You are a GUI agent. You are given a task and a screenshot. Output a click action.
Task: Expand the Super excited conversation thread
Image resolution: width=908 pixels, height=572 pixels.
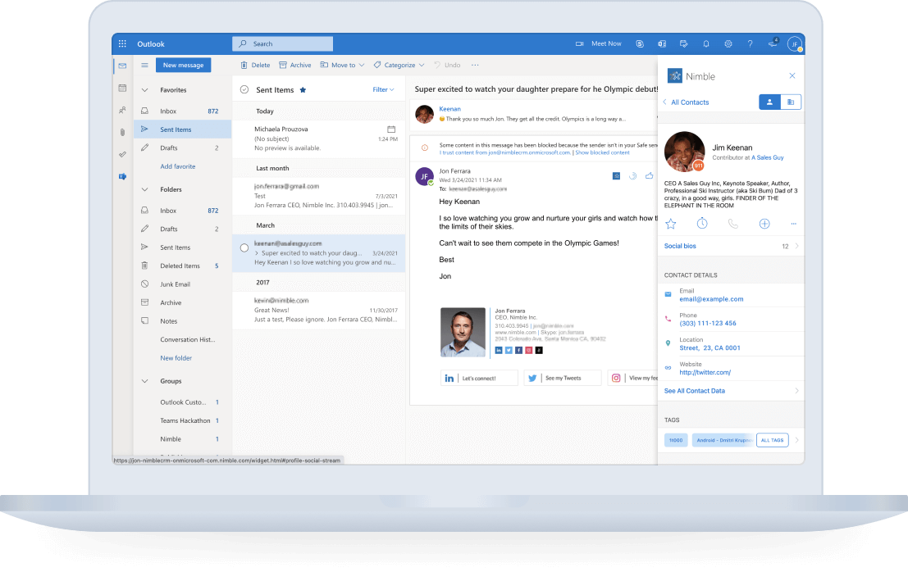tap(257, 253)
